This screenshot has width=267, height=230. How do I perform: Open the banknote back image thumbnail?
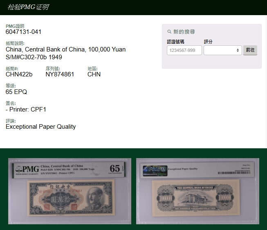tap(197, 191)
